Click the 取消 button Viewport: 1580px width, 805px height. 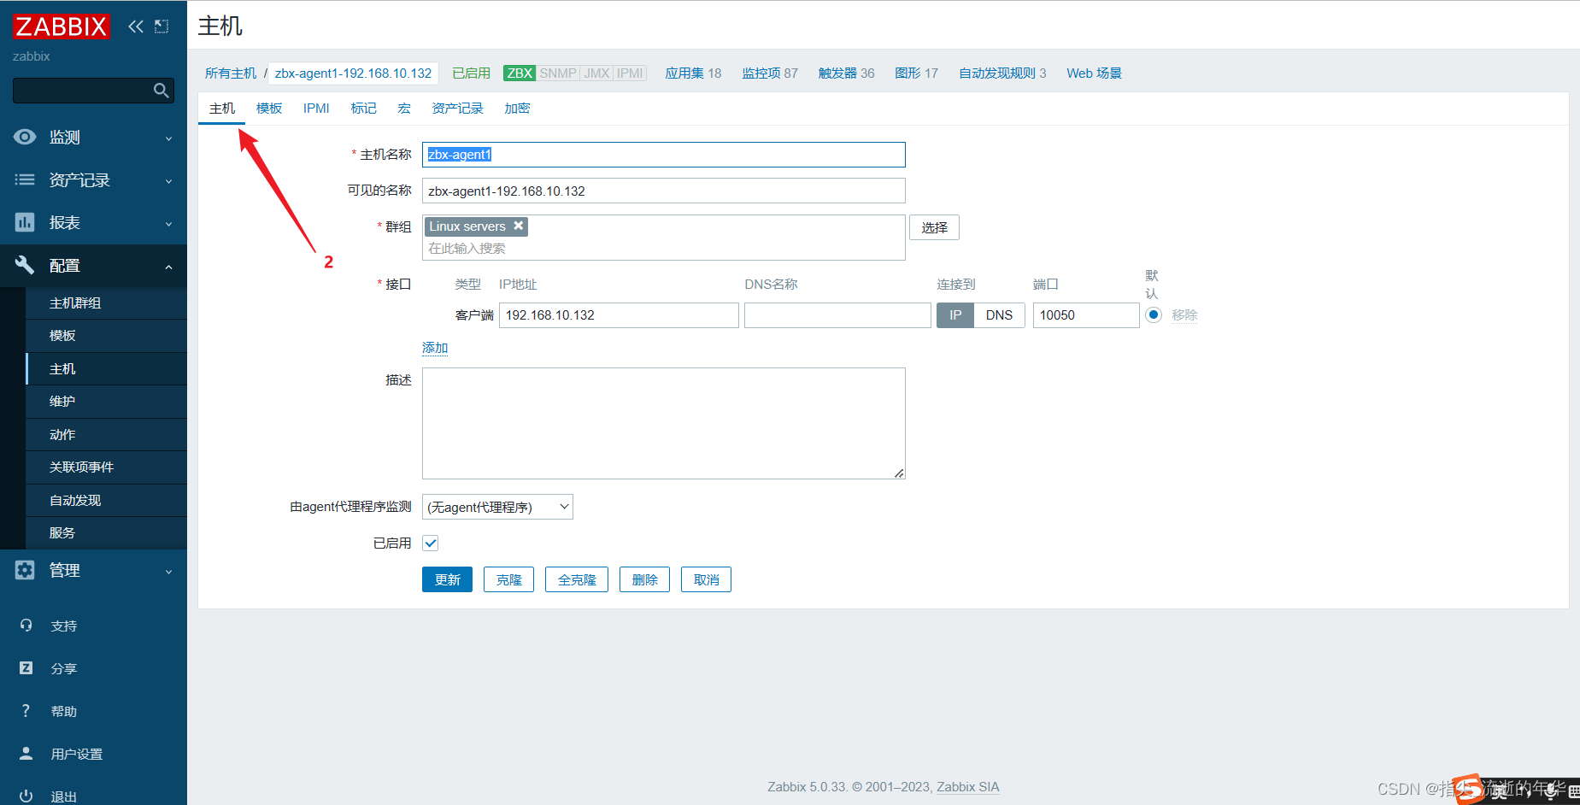pyautogui.click(x=706, y=579)
